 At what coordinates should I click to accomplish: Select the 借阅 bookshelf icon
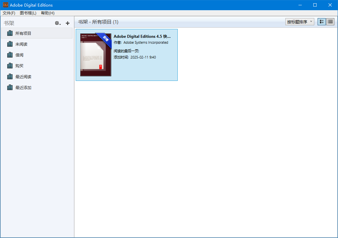pyautogui.click(x=10, y=55)
